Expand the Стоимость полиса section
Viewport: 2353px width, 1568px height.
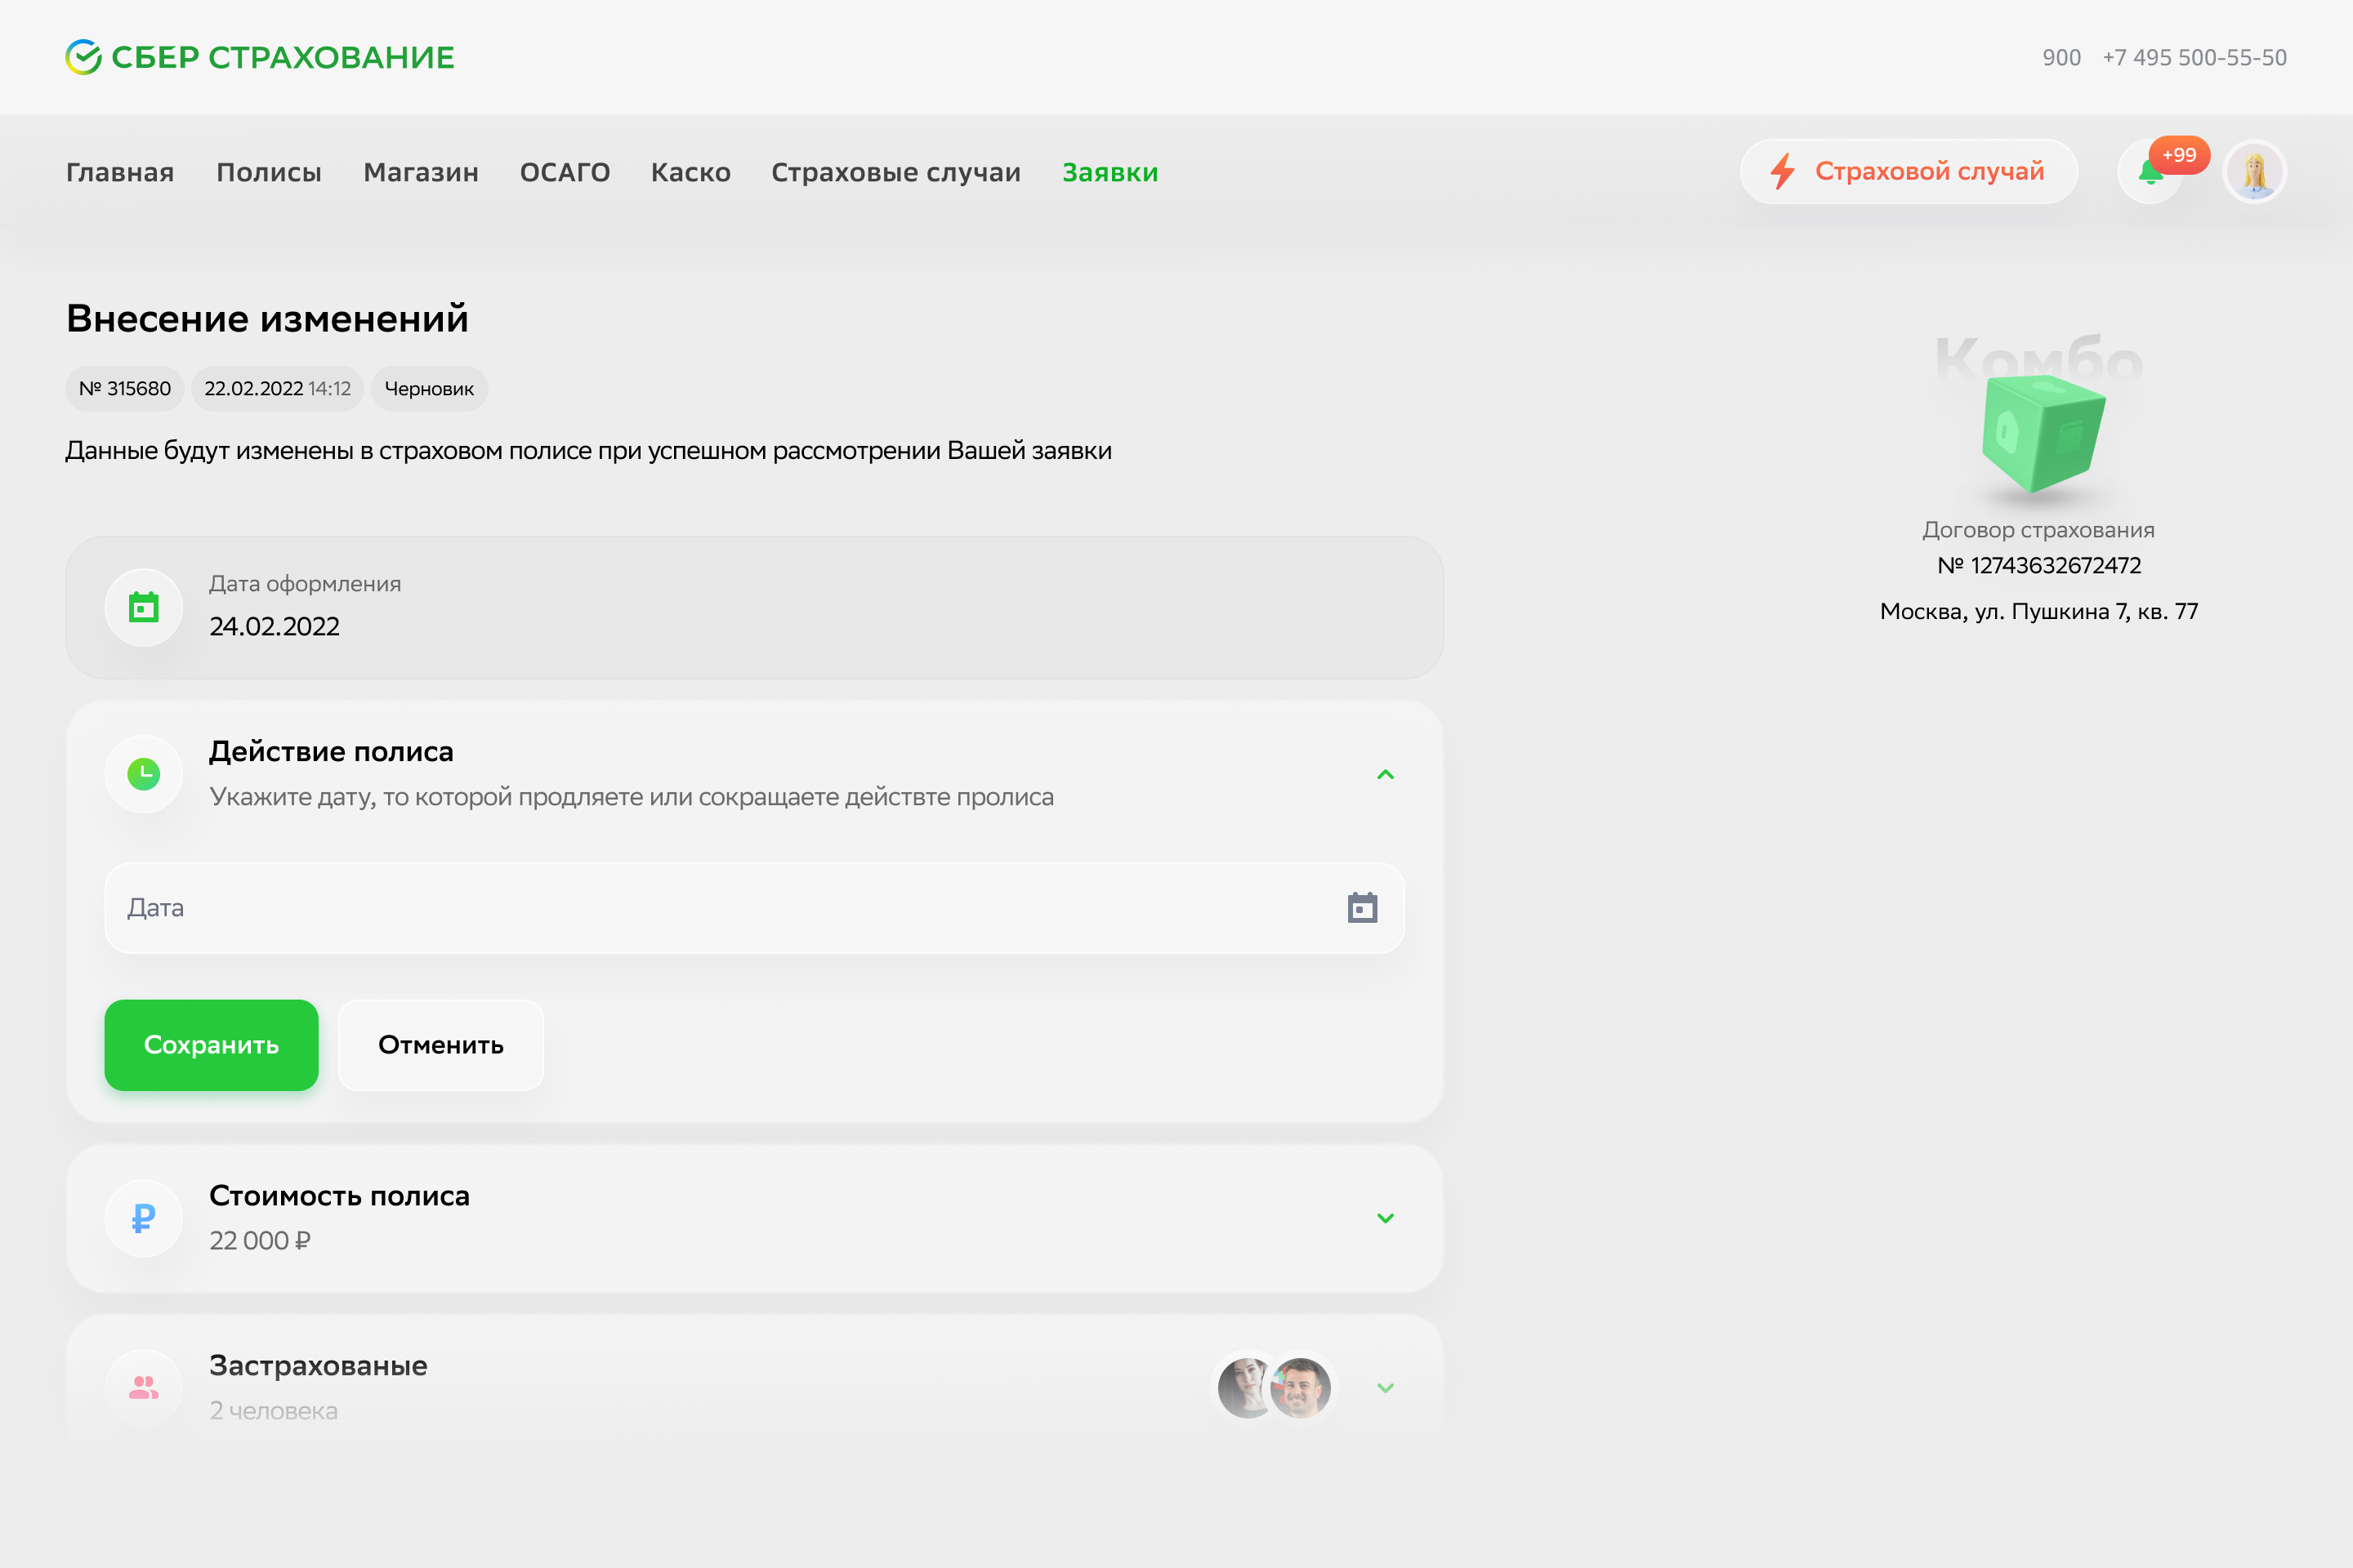pos(1385,1218)
